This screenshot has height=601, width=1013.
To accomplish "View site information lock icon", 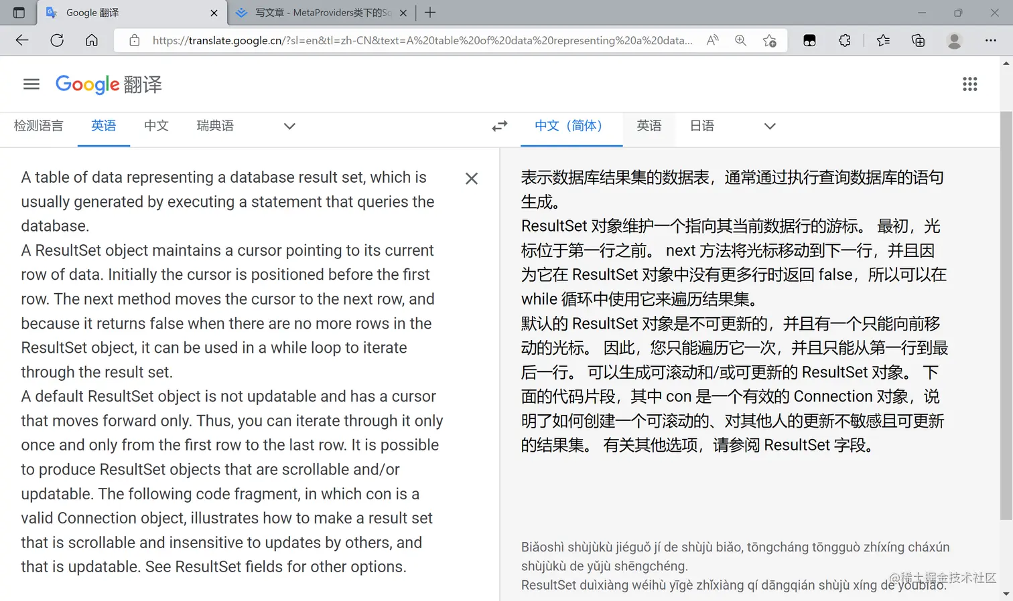I will tap(135, 40).
